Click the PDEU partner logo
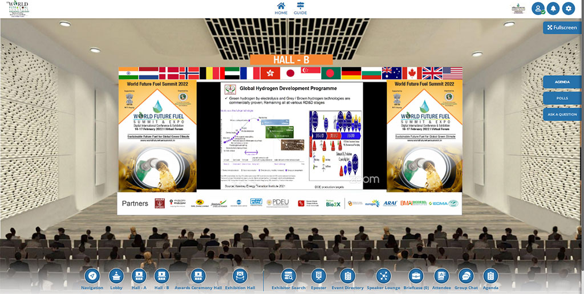 pyautogui.click(x=278, y=203)
